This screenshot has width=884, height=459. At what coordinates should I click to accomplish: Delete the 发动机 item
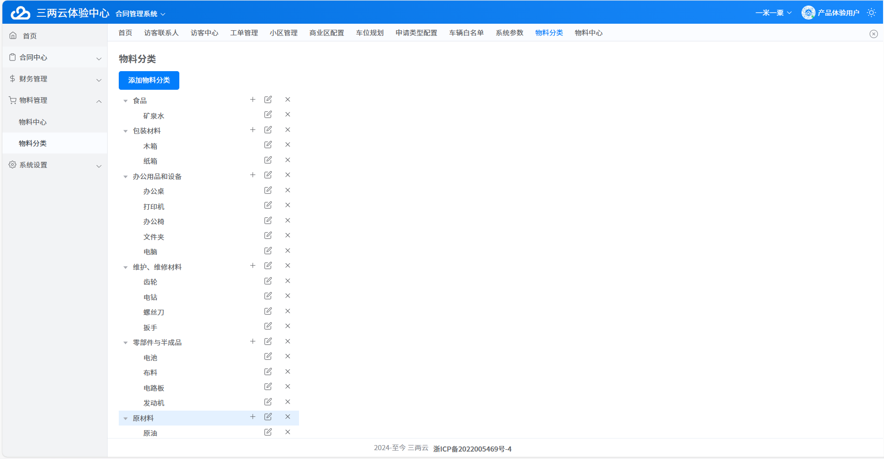[288, 402]
